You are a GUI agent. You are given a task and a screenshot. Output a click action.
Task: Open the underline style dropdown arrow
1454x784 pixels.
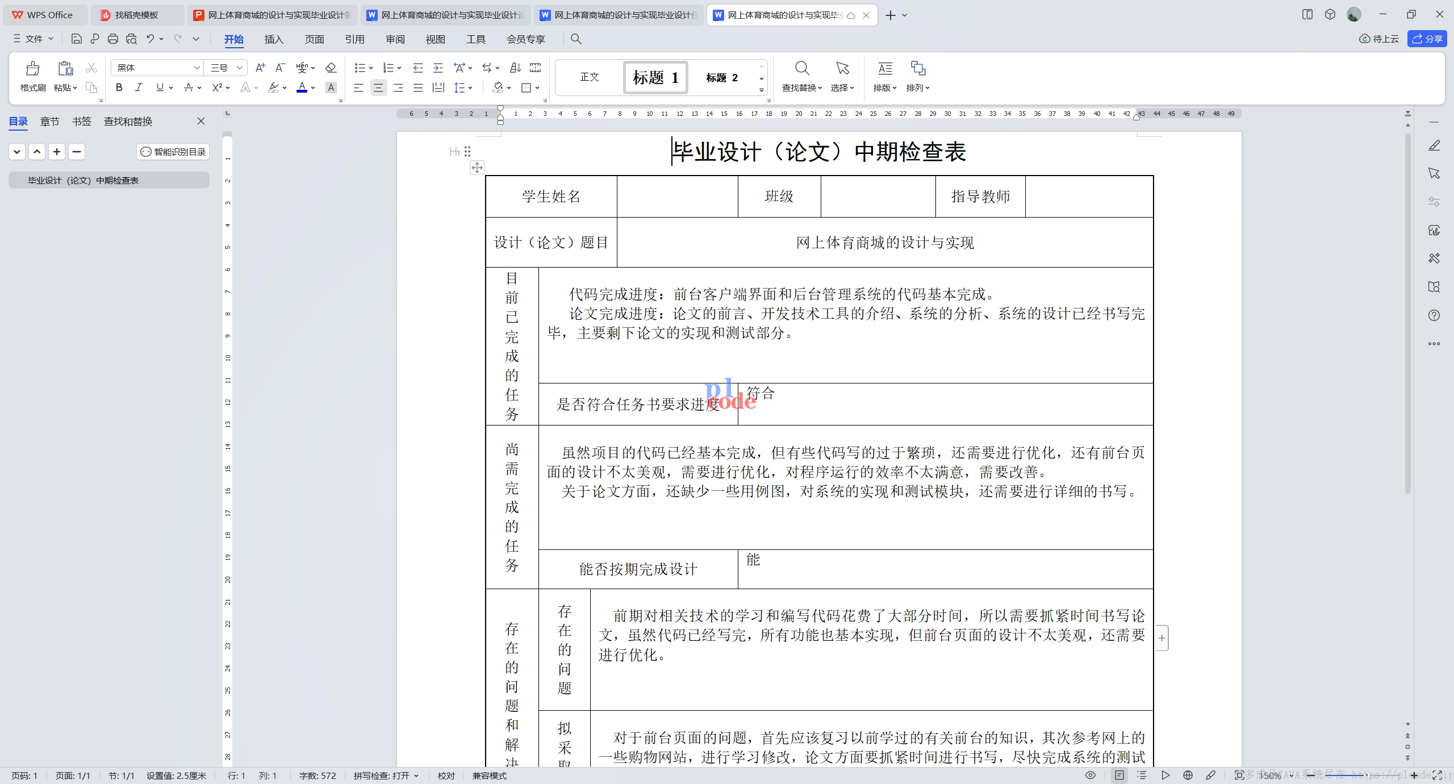(x=170, y=87)
